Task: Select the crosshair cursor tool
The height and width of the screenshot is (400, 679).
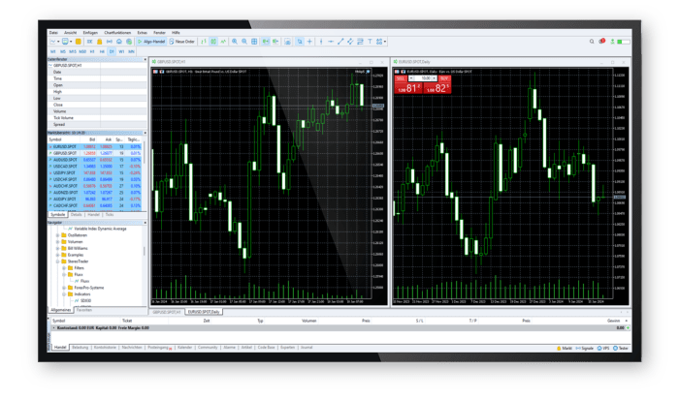Action: [x=309, y=42]
